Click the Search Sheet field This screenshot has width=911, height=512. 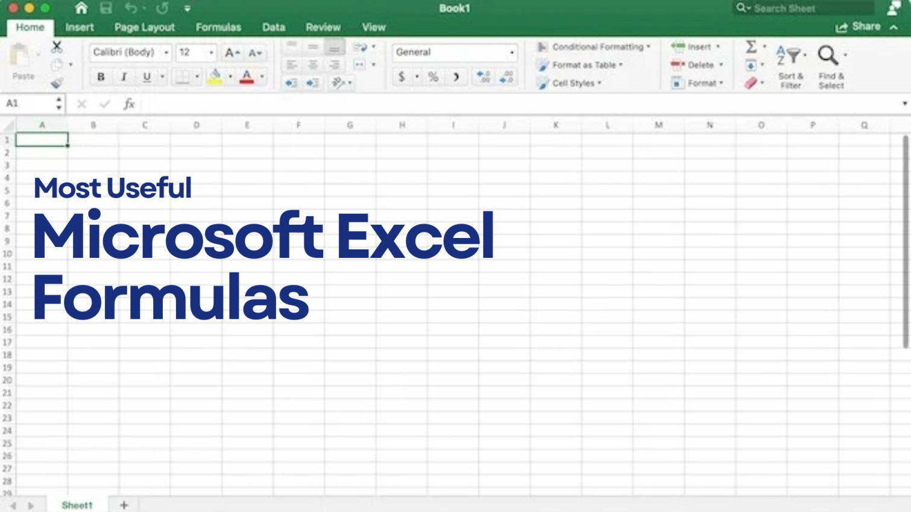(x=802, y=8)
